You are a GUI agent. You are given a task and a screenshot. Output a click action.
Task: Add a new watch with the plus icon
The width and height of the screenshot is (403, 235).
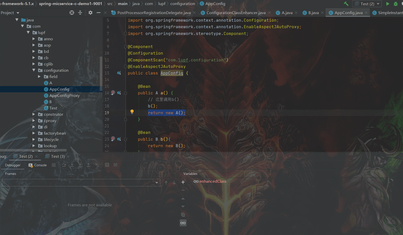183,182
